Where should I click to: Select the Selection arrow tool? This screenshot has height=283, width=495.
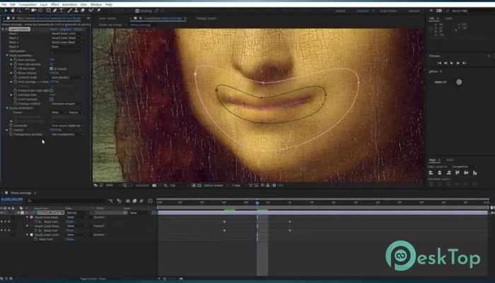click(x=6, y=11)
